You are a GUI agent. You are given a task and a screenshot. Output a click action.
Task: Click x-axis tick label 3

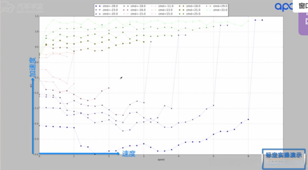point(144,156)
